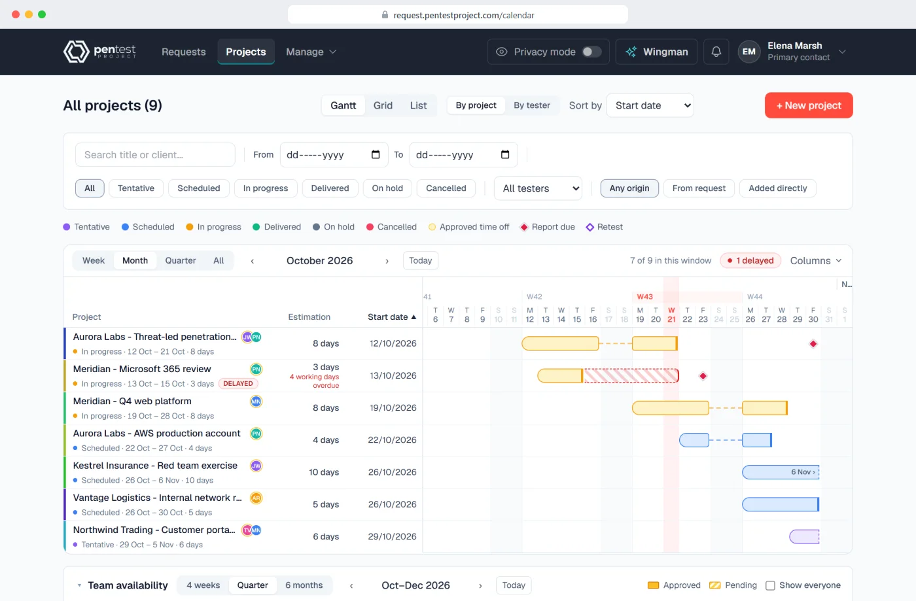Image resolution: width=916 pixels, height=601 pixels.
Task: Set Team availability to 4 weeks
Action: point(203,585)
